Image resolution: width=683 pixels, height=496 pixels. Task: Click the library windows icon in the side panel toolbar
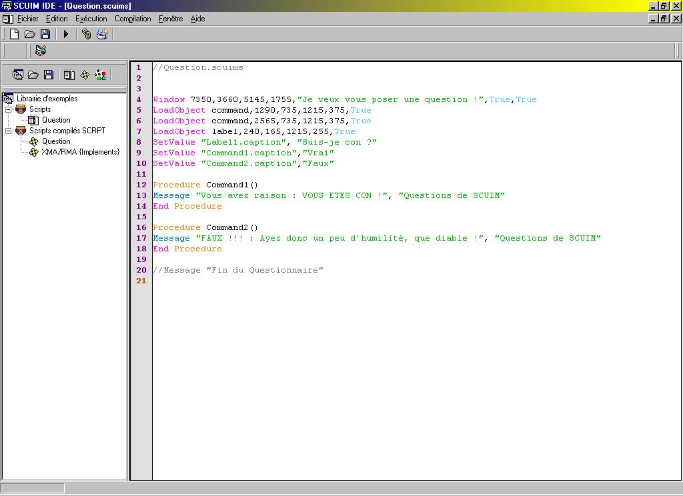coord(18,75)
